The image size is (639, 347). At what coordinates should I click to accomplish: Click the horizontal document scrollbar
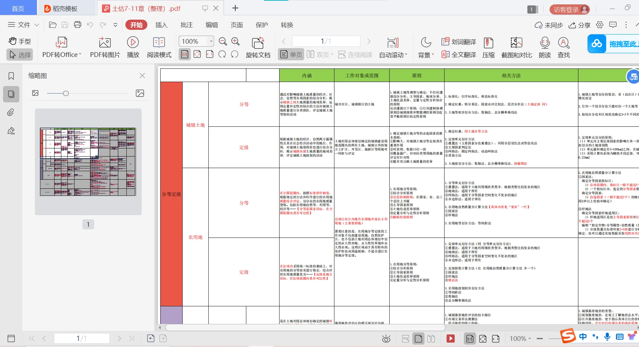click(305, 328)
